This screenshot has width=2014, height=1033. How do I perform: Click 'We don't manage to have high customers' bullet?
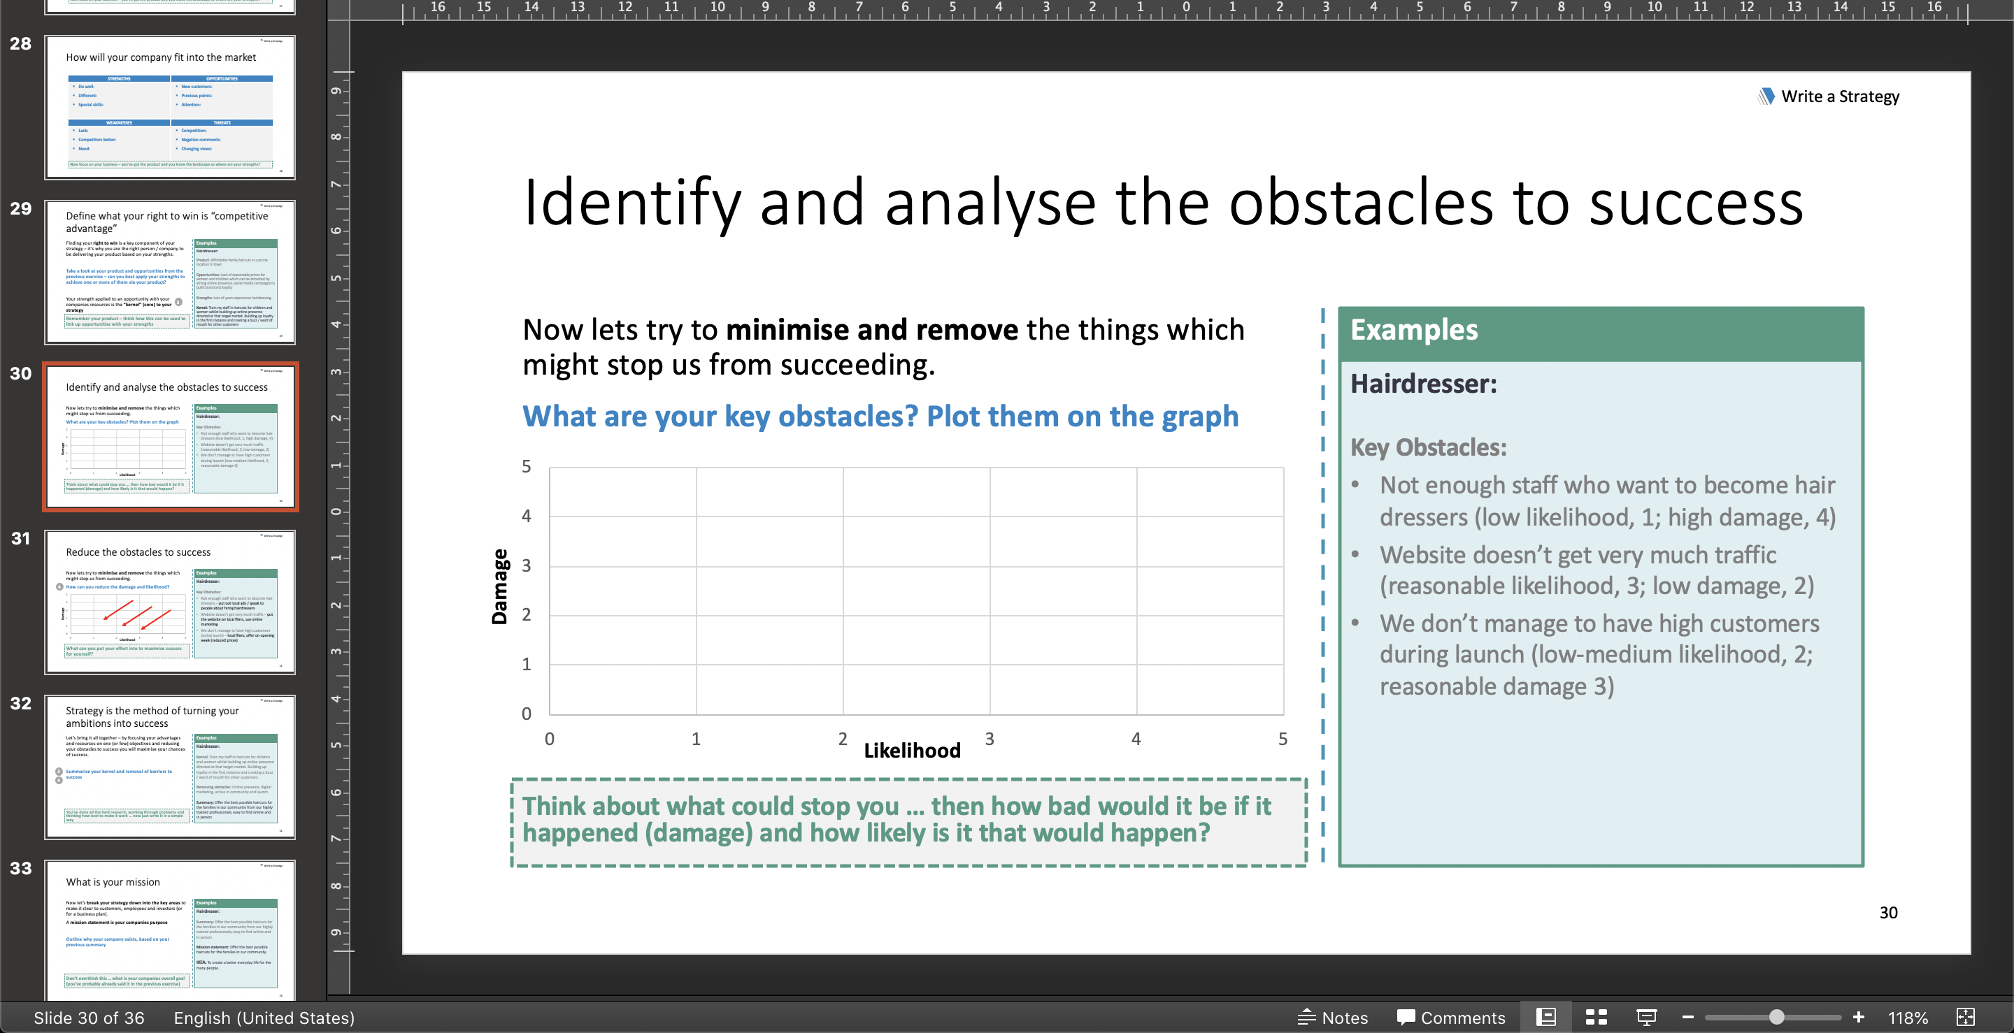click(1599, 654)
